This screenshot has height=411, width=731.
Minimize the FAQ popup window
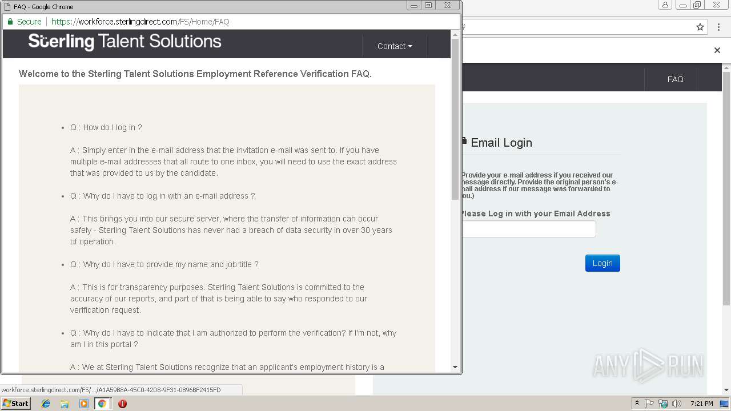click(414, 5)
